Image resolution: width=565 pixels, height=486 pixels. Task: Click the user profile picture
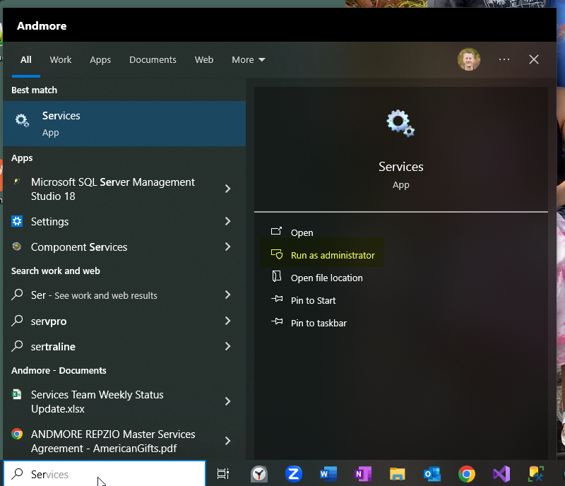click(x=469, y=59)
